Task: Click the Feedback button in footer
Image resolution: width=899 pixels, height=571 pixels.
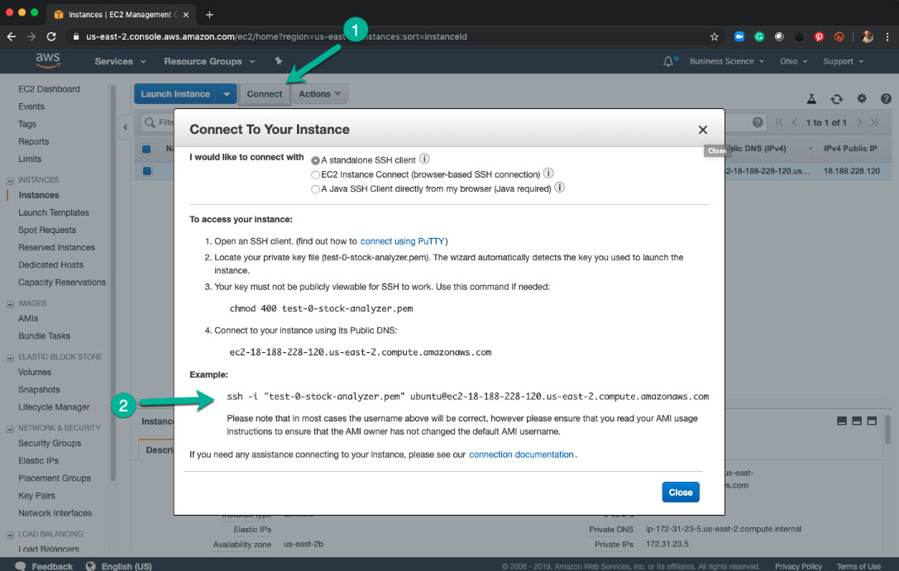Action: [44, 566]
